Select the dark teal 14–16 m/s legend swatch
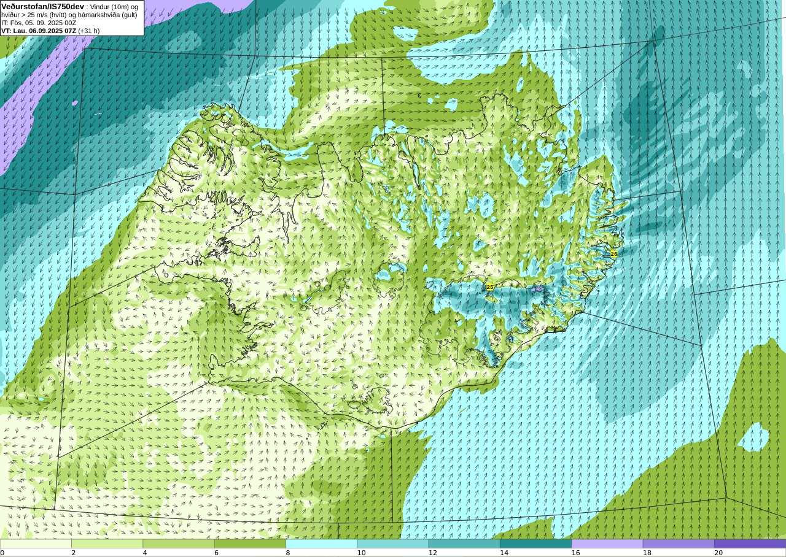The height and width of the screenshot is (557, 786). [x=535, y=544]
